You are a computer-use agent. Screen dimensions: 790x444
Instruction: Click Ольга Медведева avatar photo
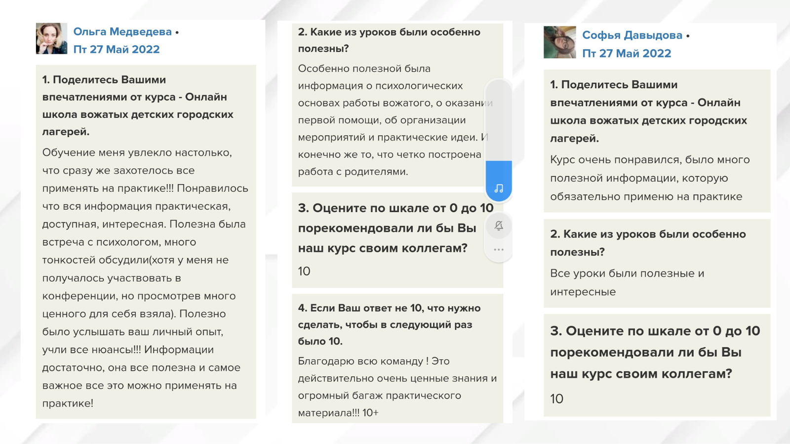(x=51, y=38)
